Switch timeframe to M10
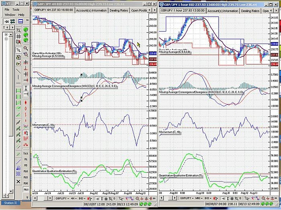This screenshot has width=281, height=210. coord(26,171)
